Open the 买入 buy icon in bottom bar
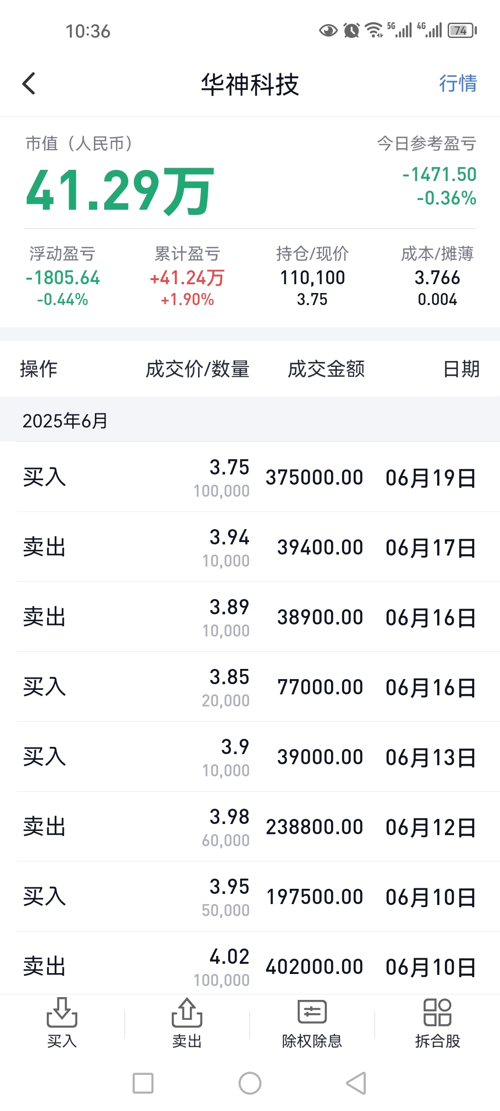 (62, 1024)
